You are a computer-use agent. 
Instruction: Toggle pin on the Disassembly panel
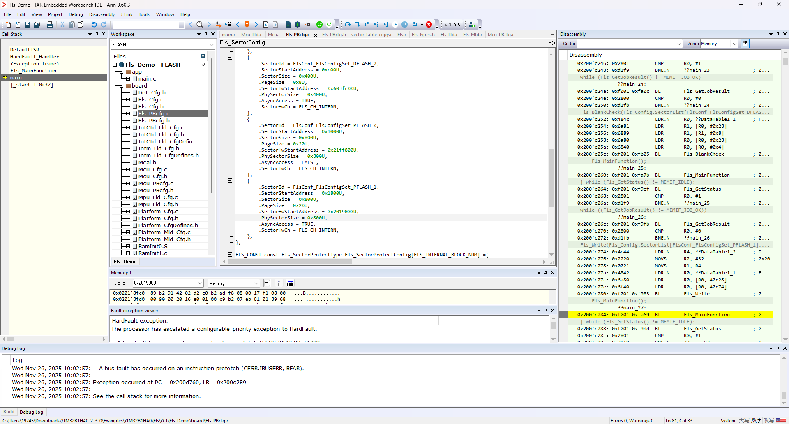(778, 34)
